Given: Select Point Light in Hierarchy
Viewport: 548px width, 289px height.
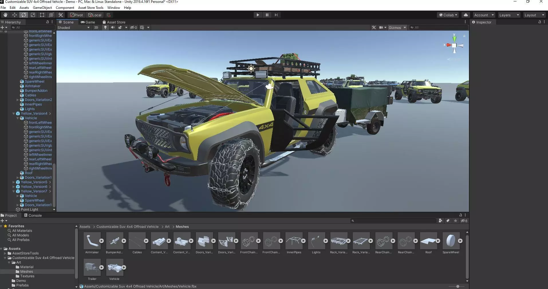Looking at the screenshot, I should pyautogui.click(x=29, y=210).
